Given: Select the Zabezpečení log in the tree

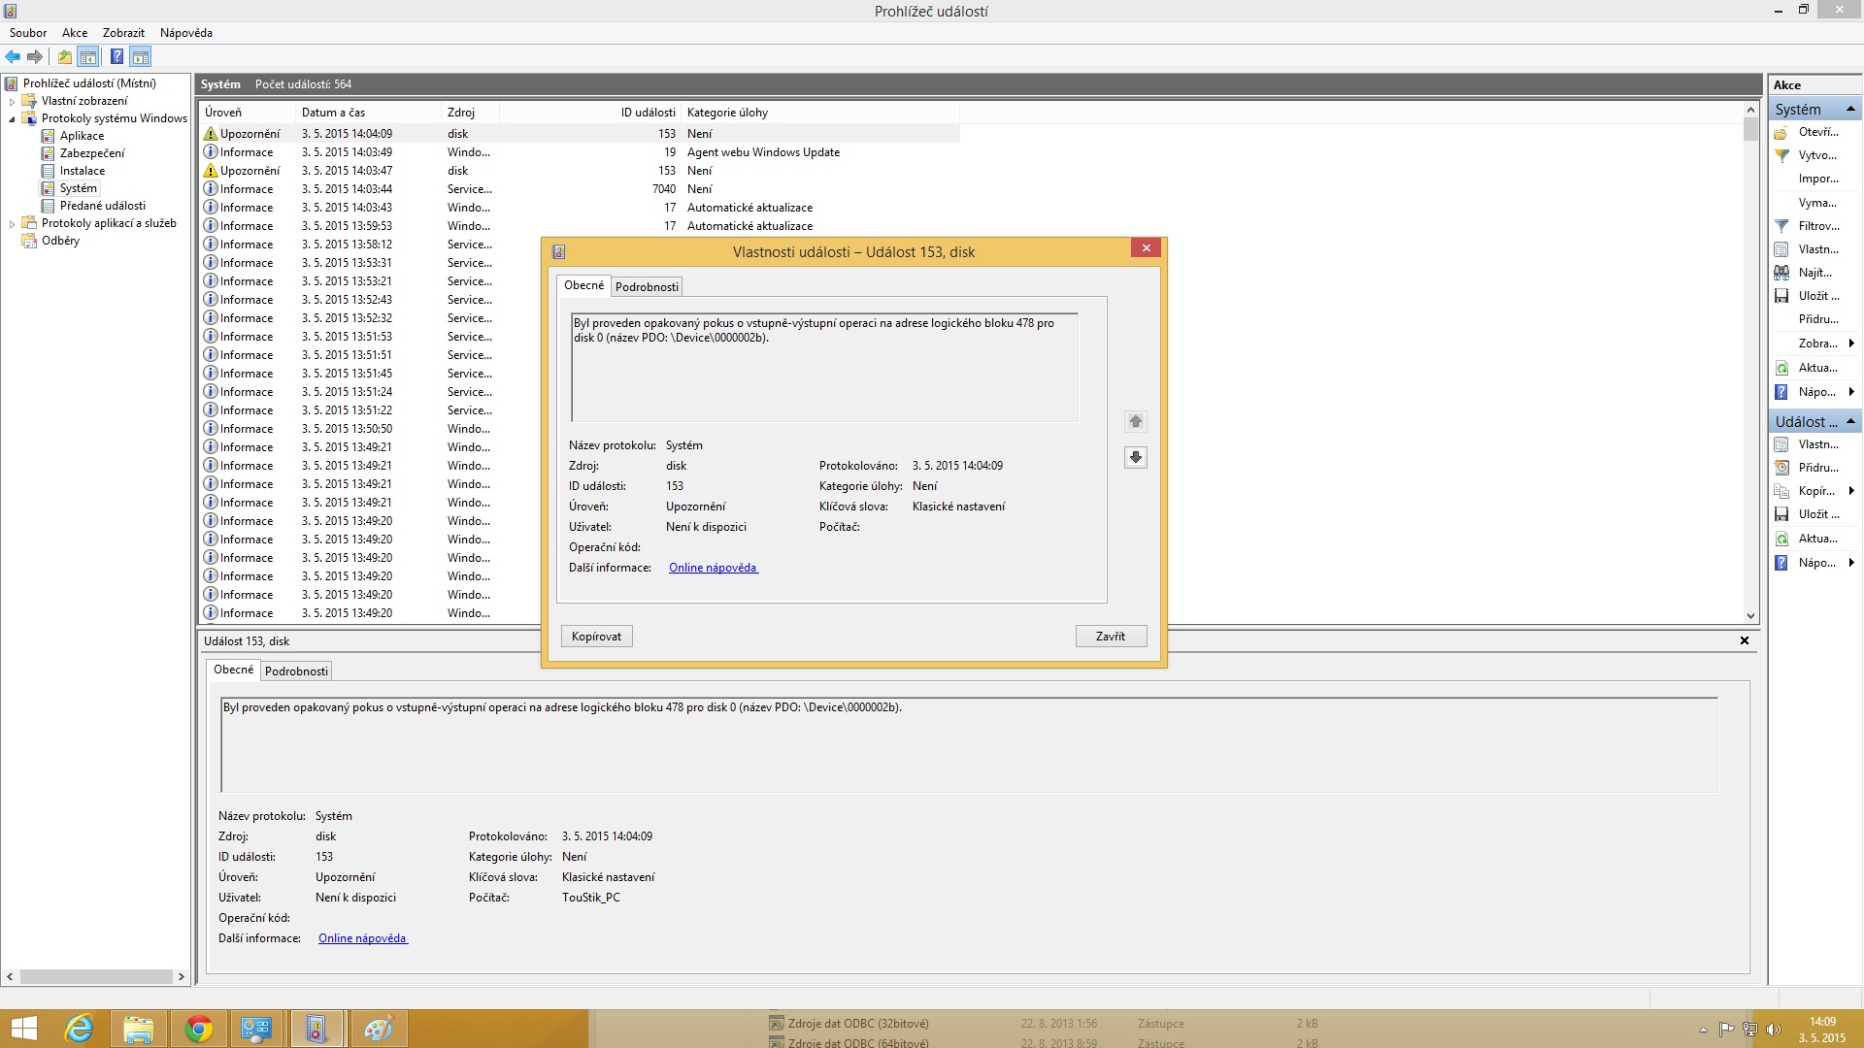Looking at the screenshot, I should pyautogui.click(x=92, y=153).
